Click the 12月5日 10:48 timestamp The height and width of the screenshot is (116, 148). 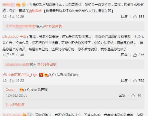click(13, 55)
